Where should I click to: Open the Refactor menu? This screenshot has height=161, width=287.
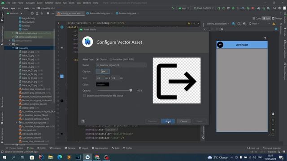click(x=49, y=3)
